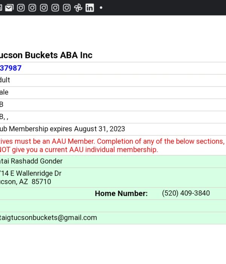Click the Wallenridge Dr street address line
The height and width of the screenshot is (264, 226).
tap(31, 173)
